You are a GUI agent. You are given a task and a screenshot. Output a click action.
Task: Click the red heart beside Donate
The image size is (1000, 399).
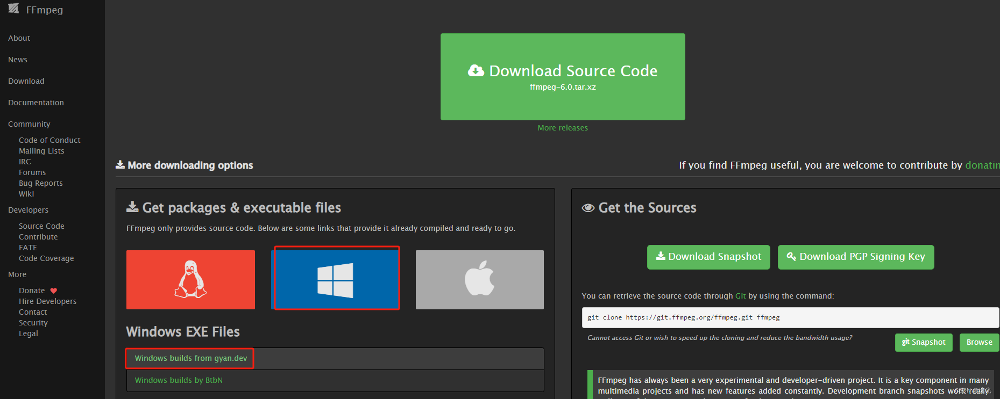tap(54, 291)
